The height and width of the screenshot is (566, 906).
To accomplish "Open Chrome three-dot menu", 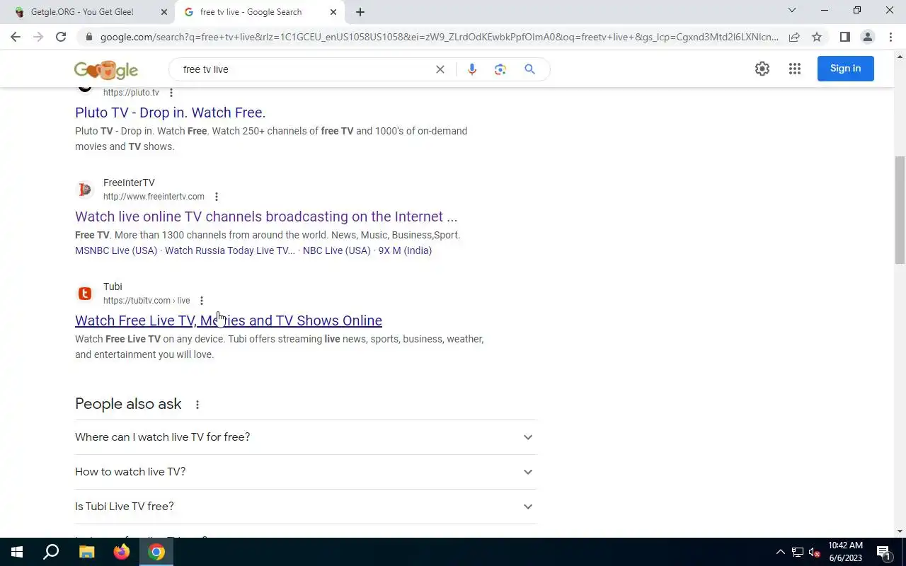I will tap(890, 37).
